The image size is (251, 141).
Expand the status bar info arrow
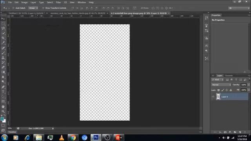tap(53, 128)
